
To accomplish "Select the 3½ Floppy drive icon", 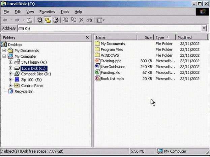I will click(17, 62).
